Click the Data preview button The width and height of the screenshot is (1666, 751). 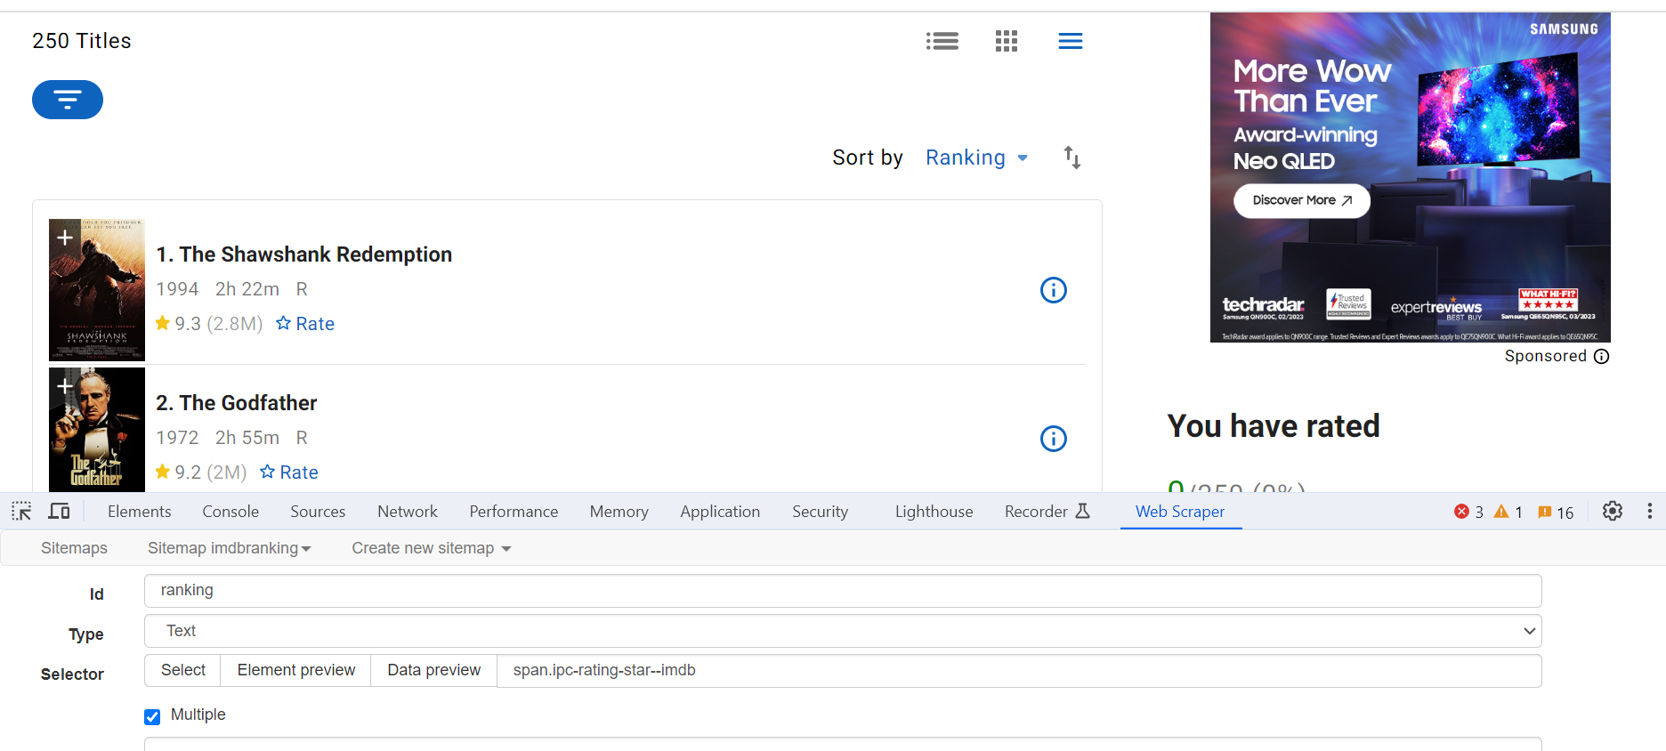pyautogui.click(x=433, y=670)
